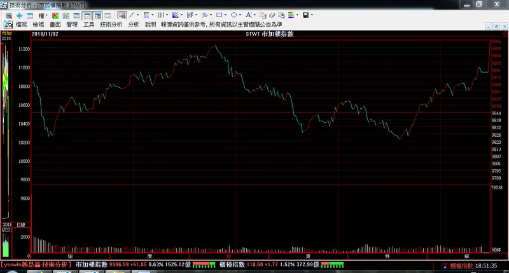
Task: Click the 即時 label at chart corner
Action: (x=496, y=249)
